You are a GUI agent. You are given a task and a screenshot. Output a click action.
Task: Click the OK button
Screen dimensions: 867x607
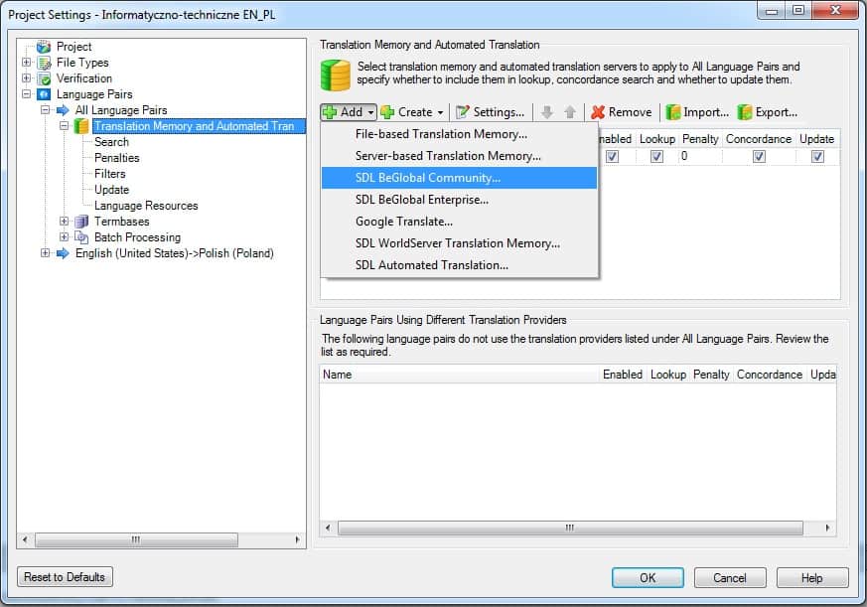(x=648, y=577)
